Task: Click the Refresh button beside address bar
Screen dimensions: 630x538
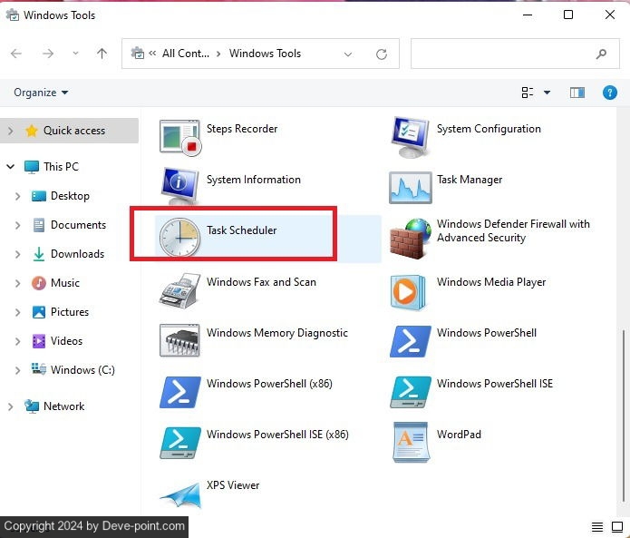Action: 382,54
